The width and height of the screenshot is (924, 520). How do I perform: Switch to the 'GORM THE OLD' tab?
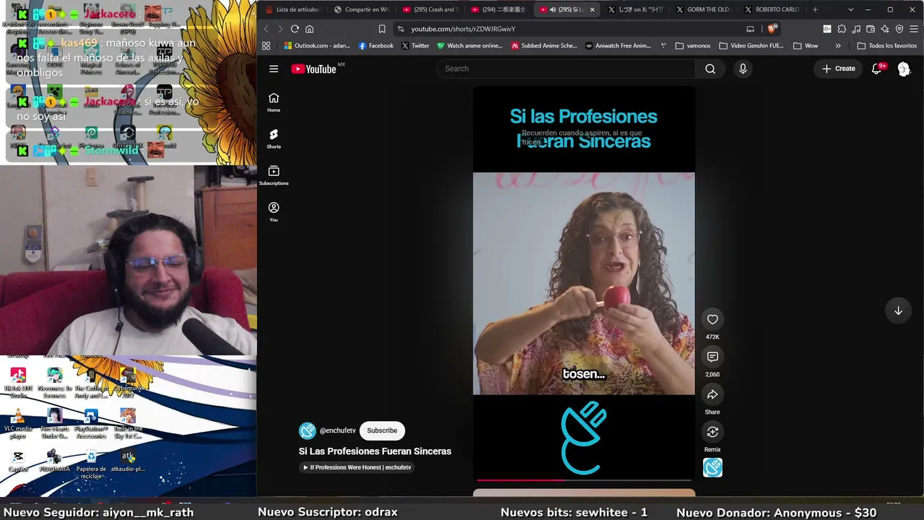(702, 9)
